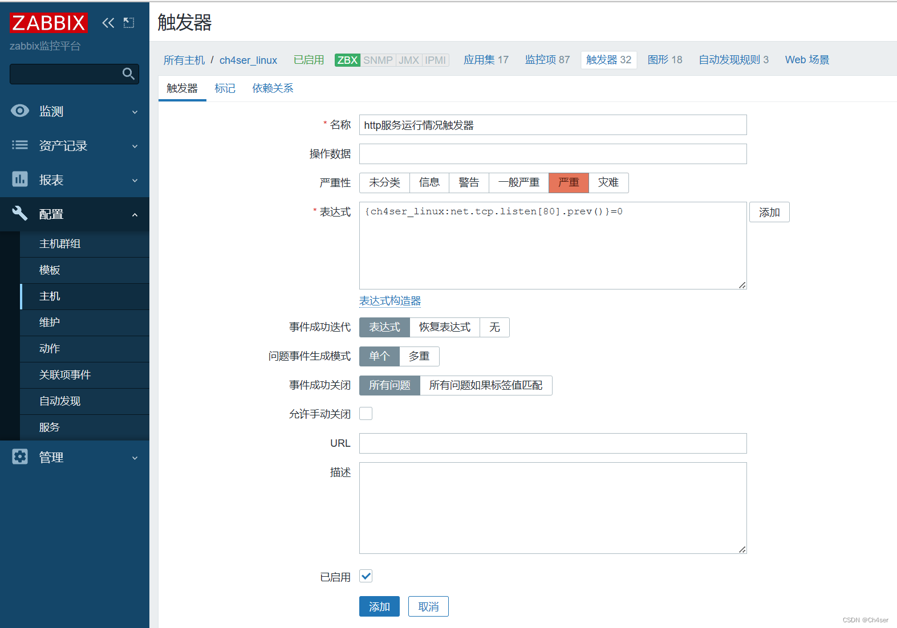Open 主机群组 in sidebar
The height and width of the screenshot is (628, 897).
[84, 244]
